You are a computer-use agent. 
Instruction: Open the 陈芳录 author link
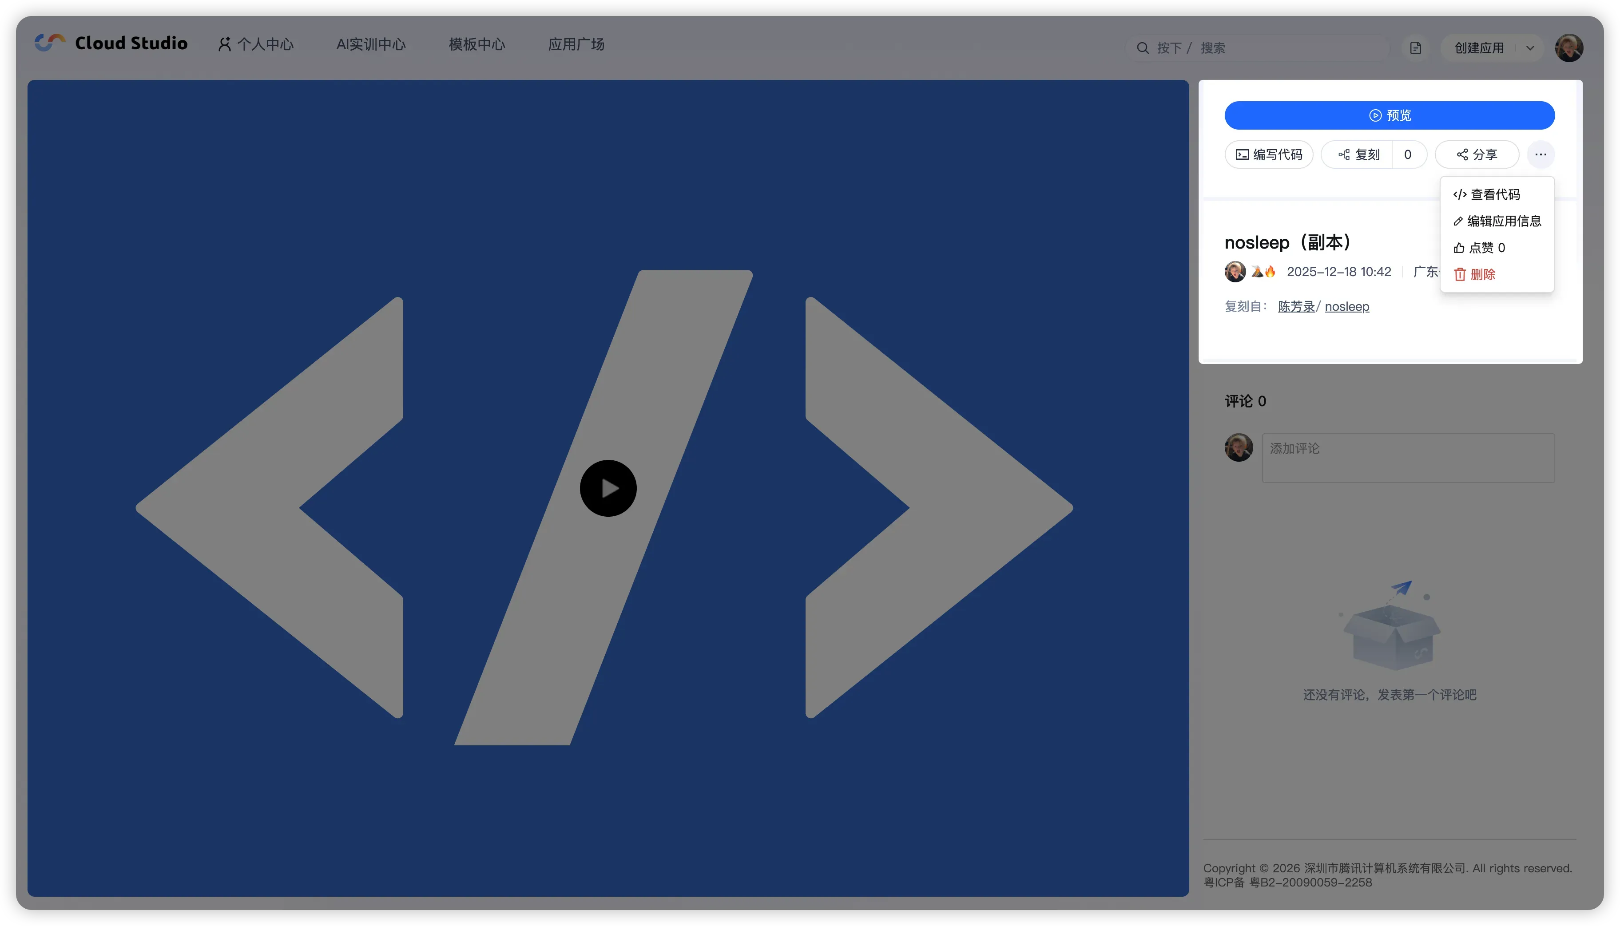click(x=1296, y=307)
